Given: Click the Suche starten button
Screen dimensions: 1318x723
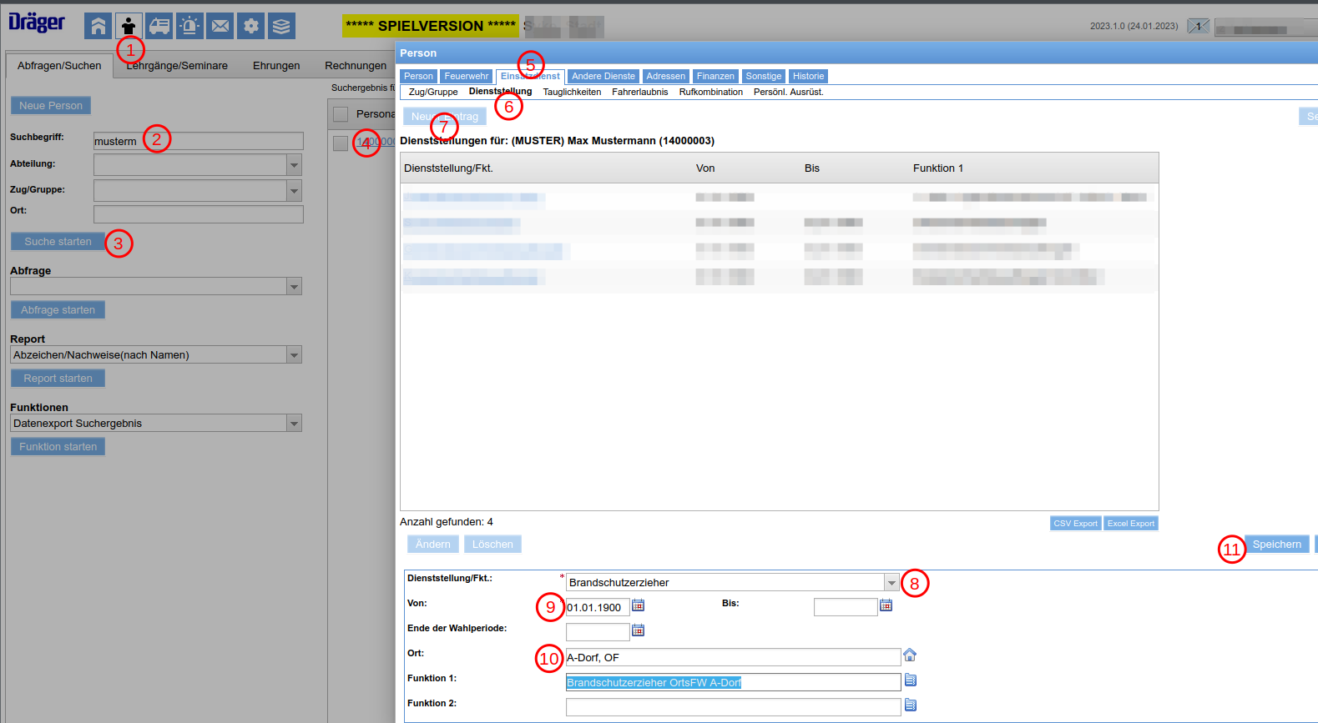Looking at the screenshot, I should pyautogui.click(x=58, y=242).
